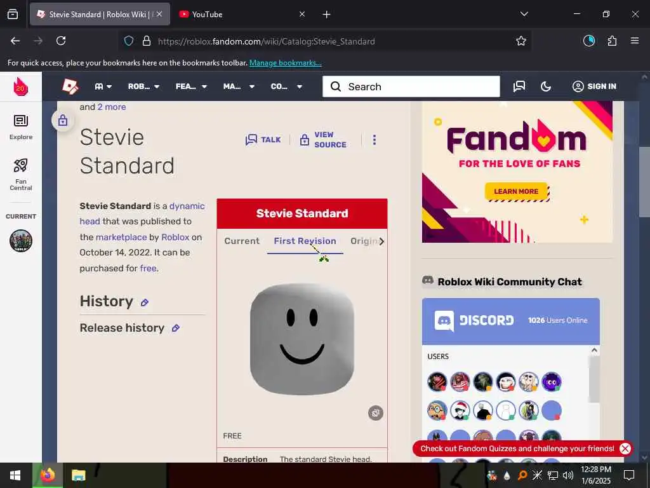
Task: Close the Stevie Standard browser tab
Action: (x=159, y=14)
